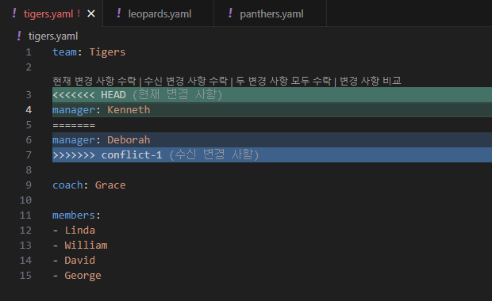Click line number 7 in the gutter
This screenshot has width=492, height=301.
pyautogui.click(x=29, y=154)
